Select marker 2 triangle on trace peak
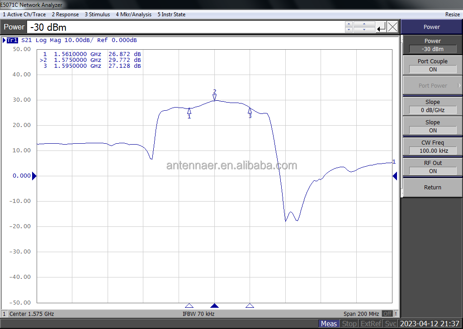The height and width of the screenshot is (329, 463). pos(215,98)
